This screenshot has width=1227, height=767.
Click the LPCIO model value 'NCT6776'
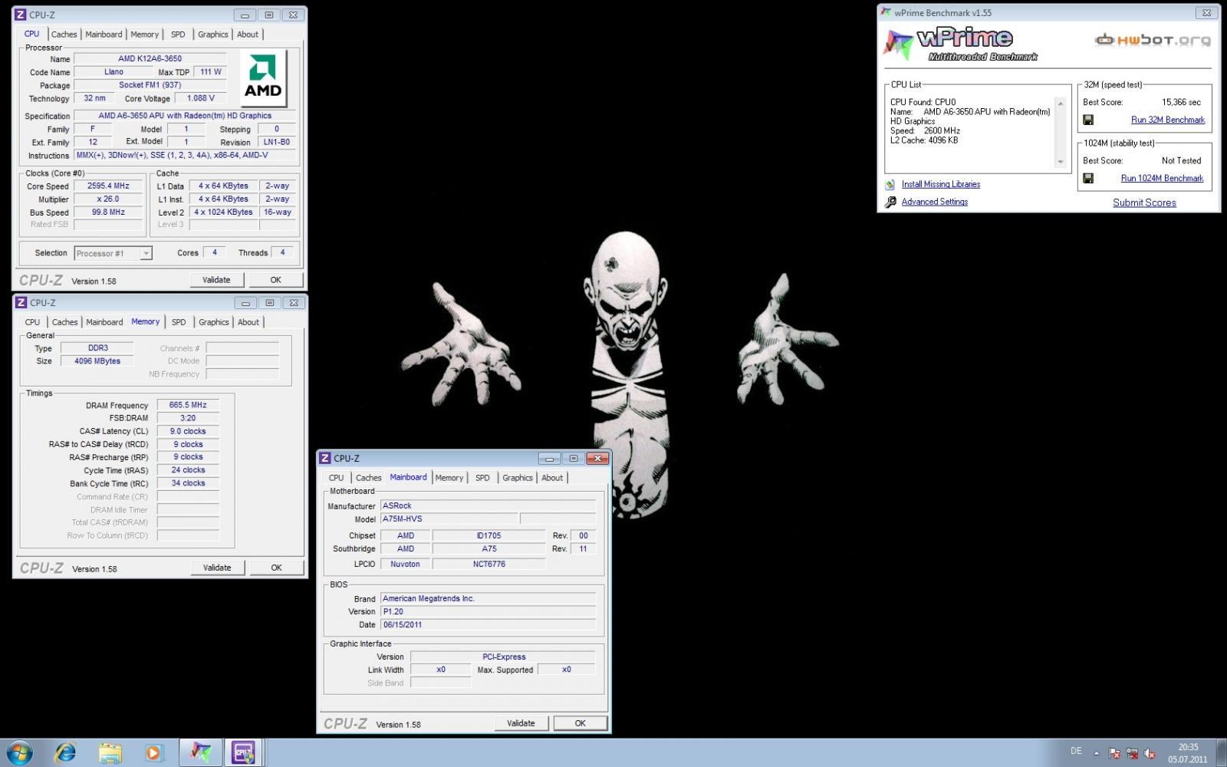489,564
